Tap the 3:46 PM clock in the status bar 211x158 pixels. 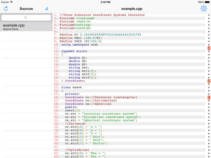[105, 2]
